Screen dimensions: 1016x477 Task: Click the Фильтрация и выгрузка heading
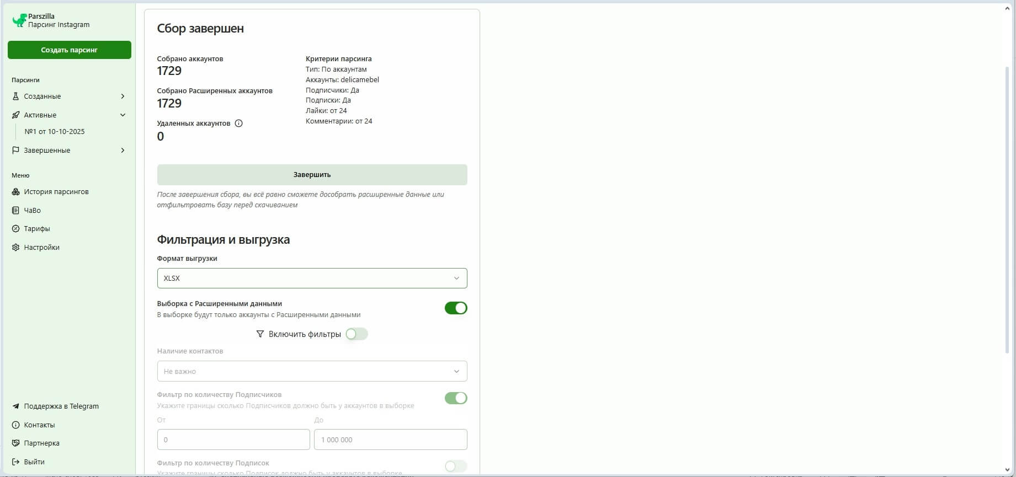pyautogui.click(x=224, y=239)
